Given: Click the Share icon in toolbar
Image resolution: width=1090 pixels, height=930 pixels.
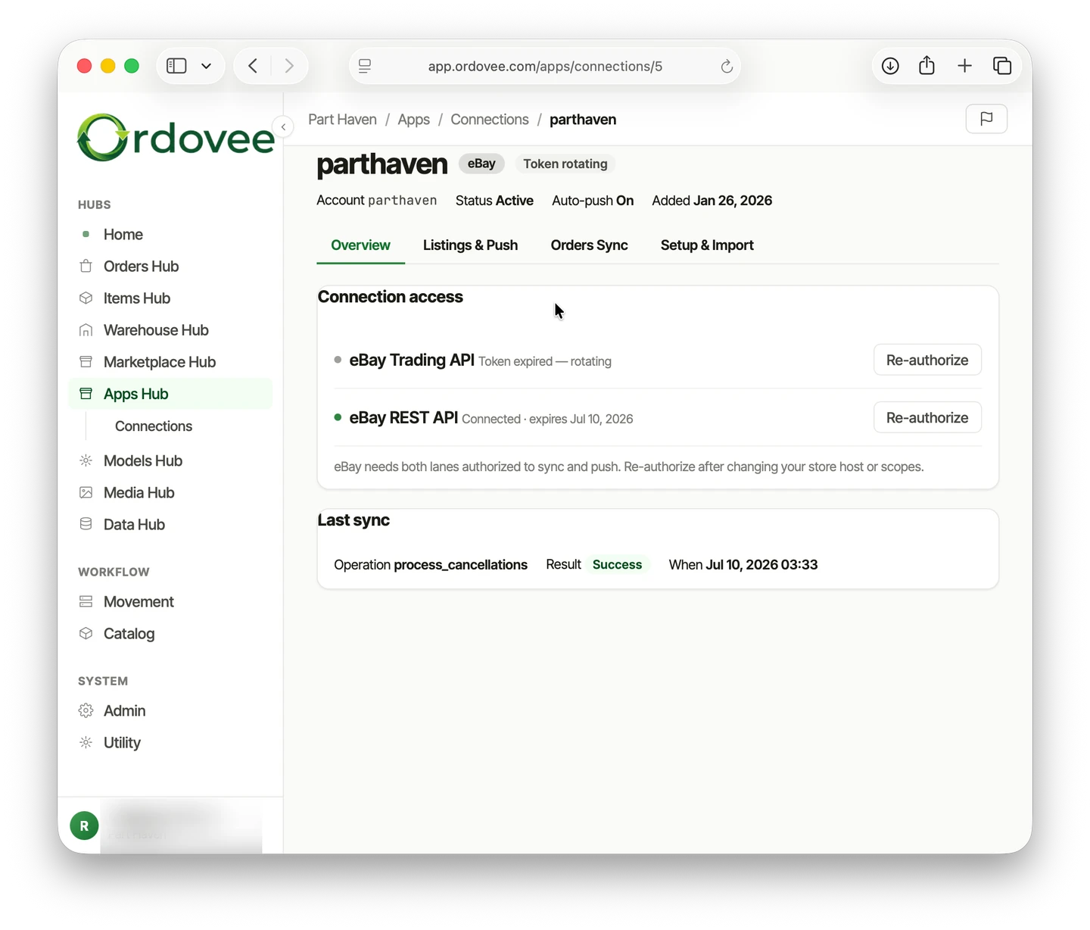Looking at the screenshot, I should coord(926,66).
